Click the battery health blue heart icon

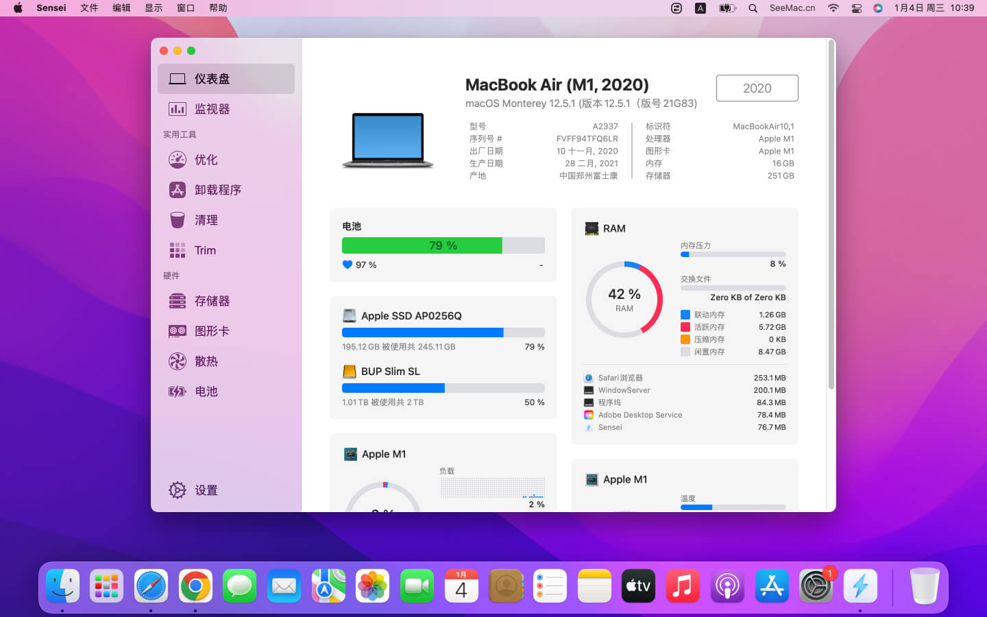347,265
